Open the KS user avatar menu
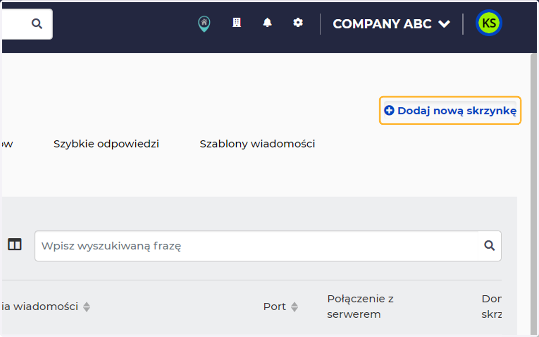The height and width of the screenshot is (337, 539). pos(489,23)
